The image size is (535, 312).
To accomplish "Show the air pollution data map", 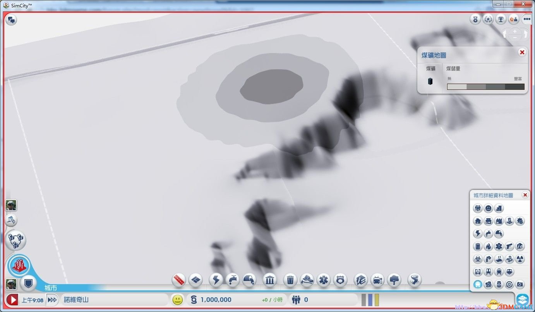I will click(489, 259).
